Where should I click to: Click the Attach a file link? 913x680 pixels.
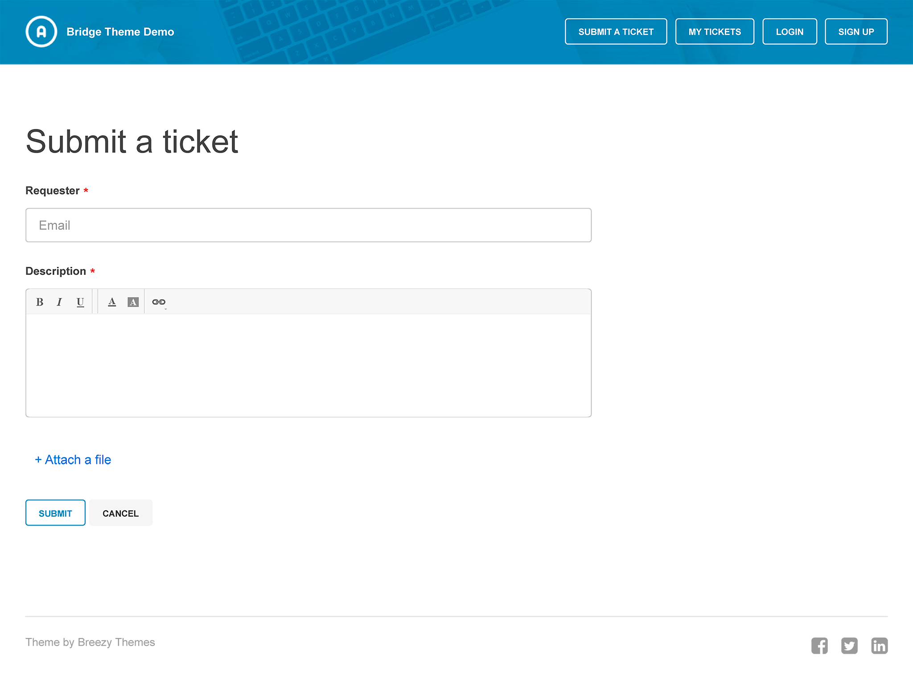pos(73,460)
